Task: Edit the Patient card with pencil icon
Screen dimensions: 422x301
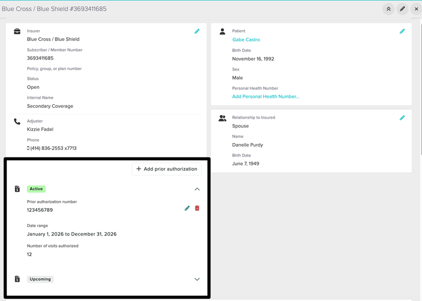Action: point(402,31)
